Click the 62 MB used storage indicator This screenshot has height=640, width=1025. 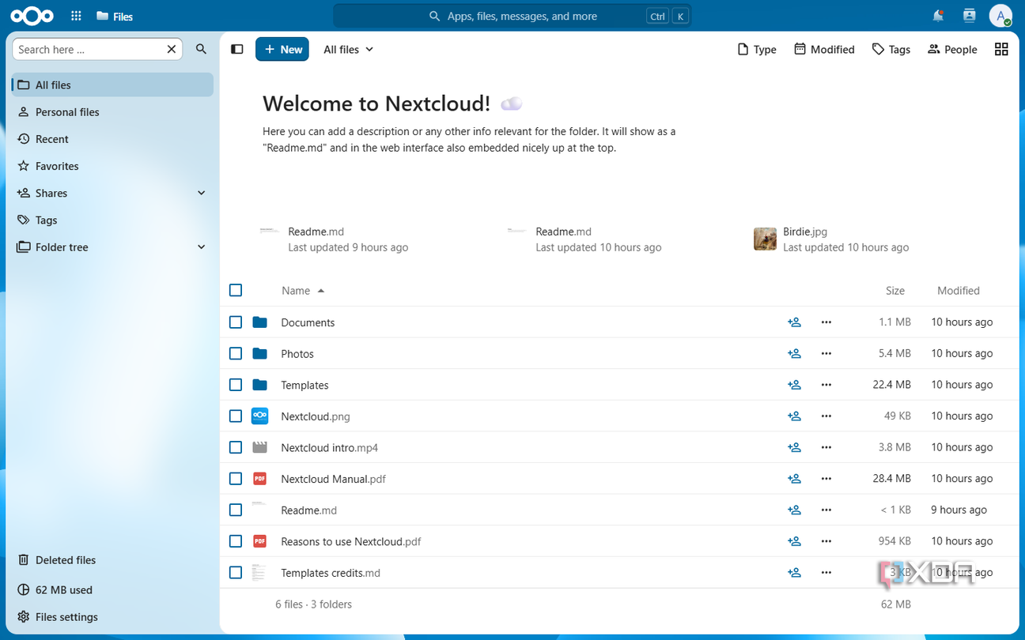(x=112, y=590)
